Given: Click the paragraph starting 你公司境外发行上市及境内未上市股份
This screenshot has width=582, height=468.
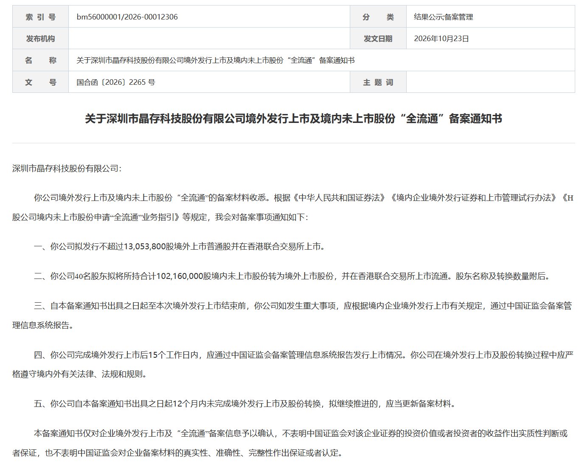Looking at the screenshot, I should 293,207.
